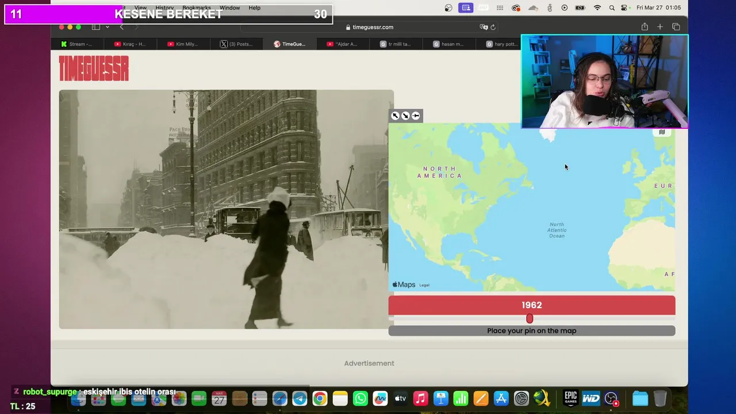Open OBS from the Dock
Image resolution: width=736 pixels, height=414 pixels.
[611, 398]
